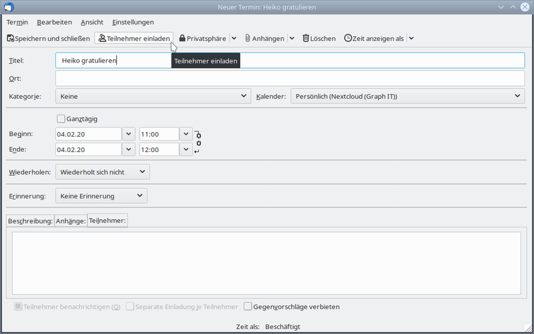This screenshot has width=534, height=334.
Task: Click into the Ort input field
Action: 290,79
